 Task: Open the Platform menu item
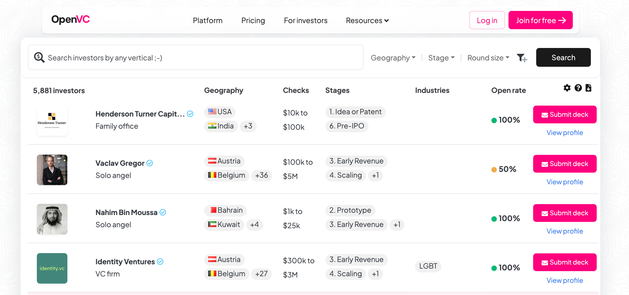tap(208, 20)
